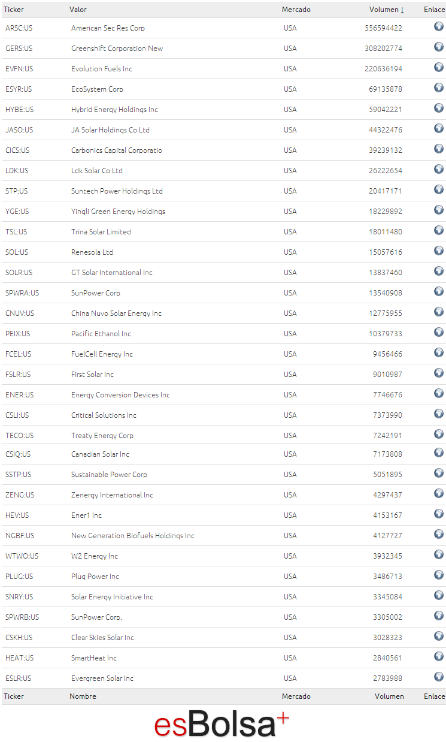Click the Enlace column header at top

[435, 10]
